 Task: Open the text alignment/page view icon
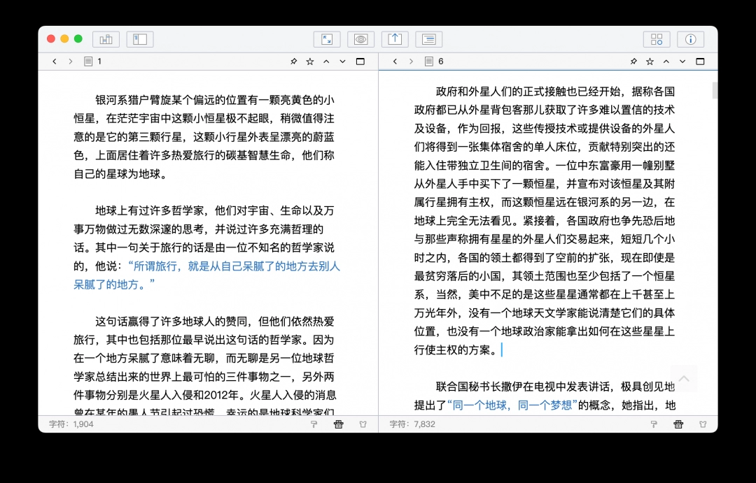coord(428,39)
